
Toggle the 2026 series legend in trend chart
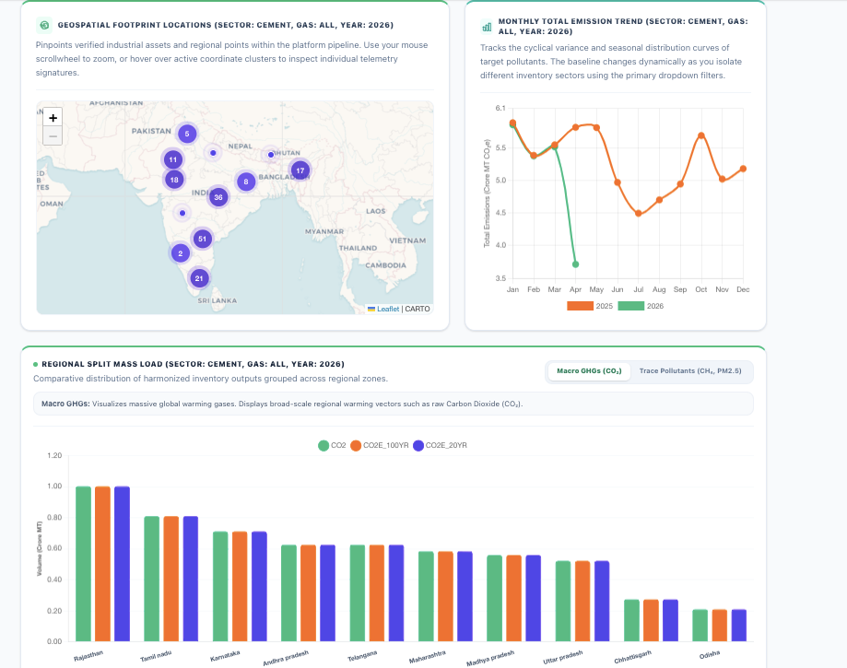point(641,306)
